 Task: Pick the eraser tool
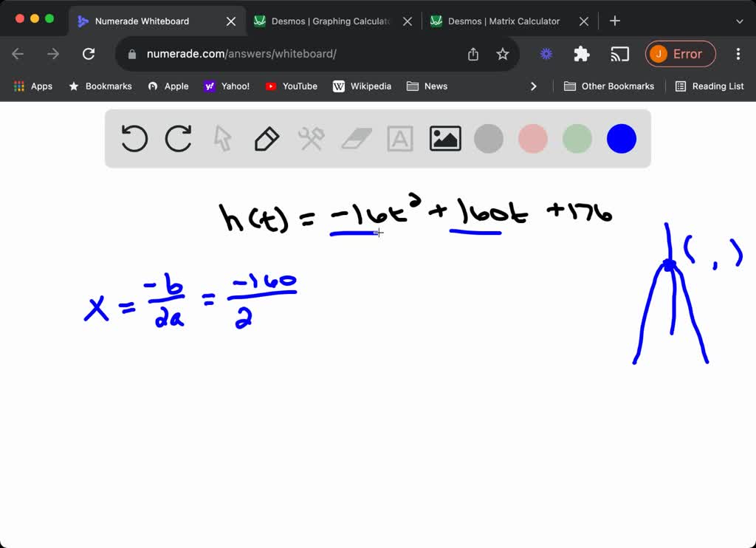click(357, 139)
